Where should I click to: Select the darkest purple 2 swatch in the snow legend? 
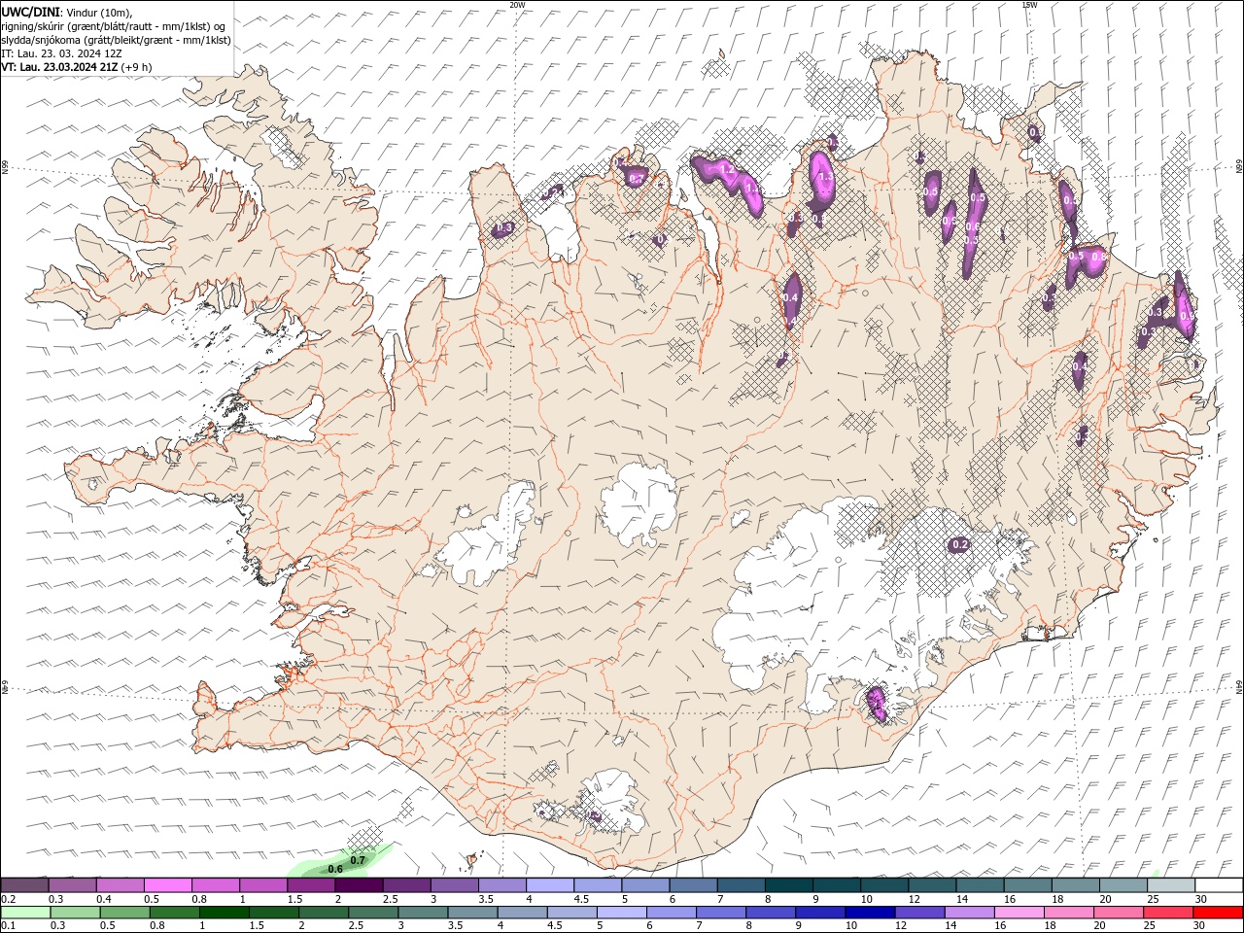click(x=359, y=885)
